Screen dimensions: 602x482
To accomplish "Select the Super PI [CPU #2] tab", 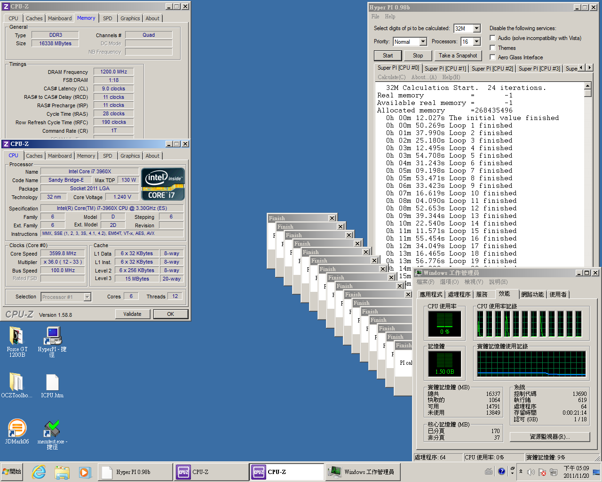I will [492, 68].
